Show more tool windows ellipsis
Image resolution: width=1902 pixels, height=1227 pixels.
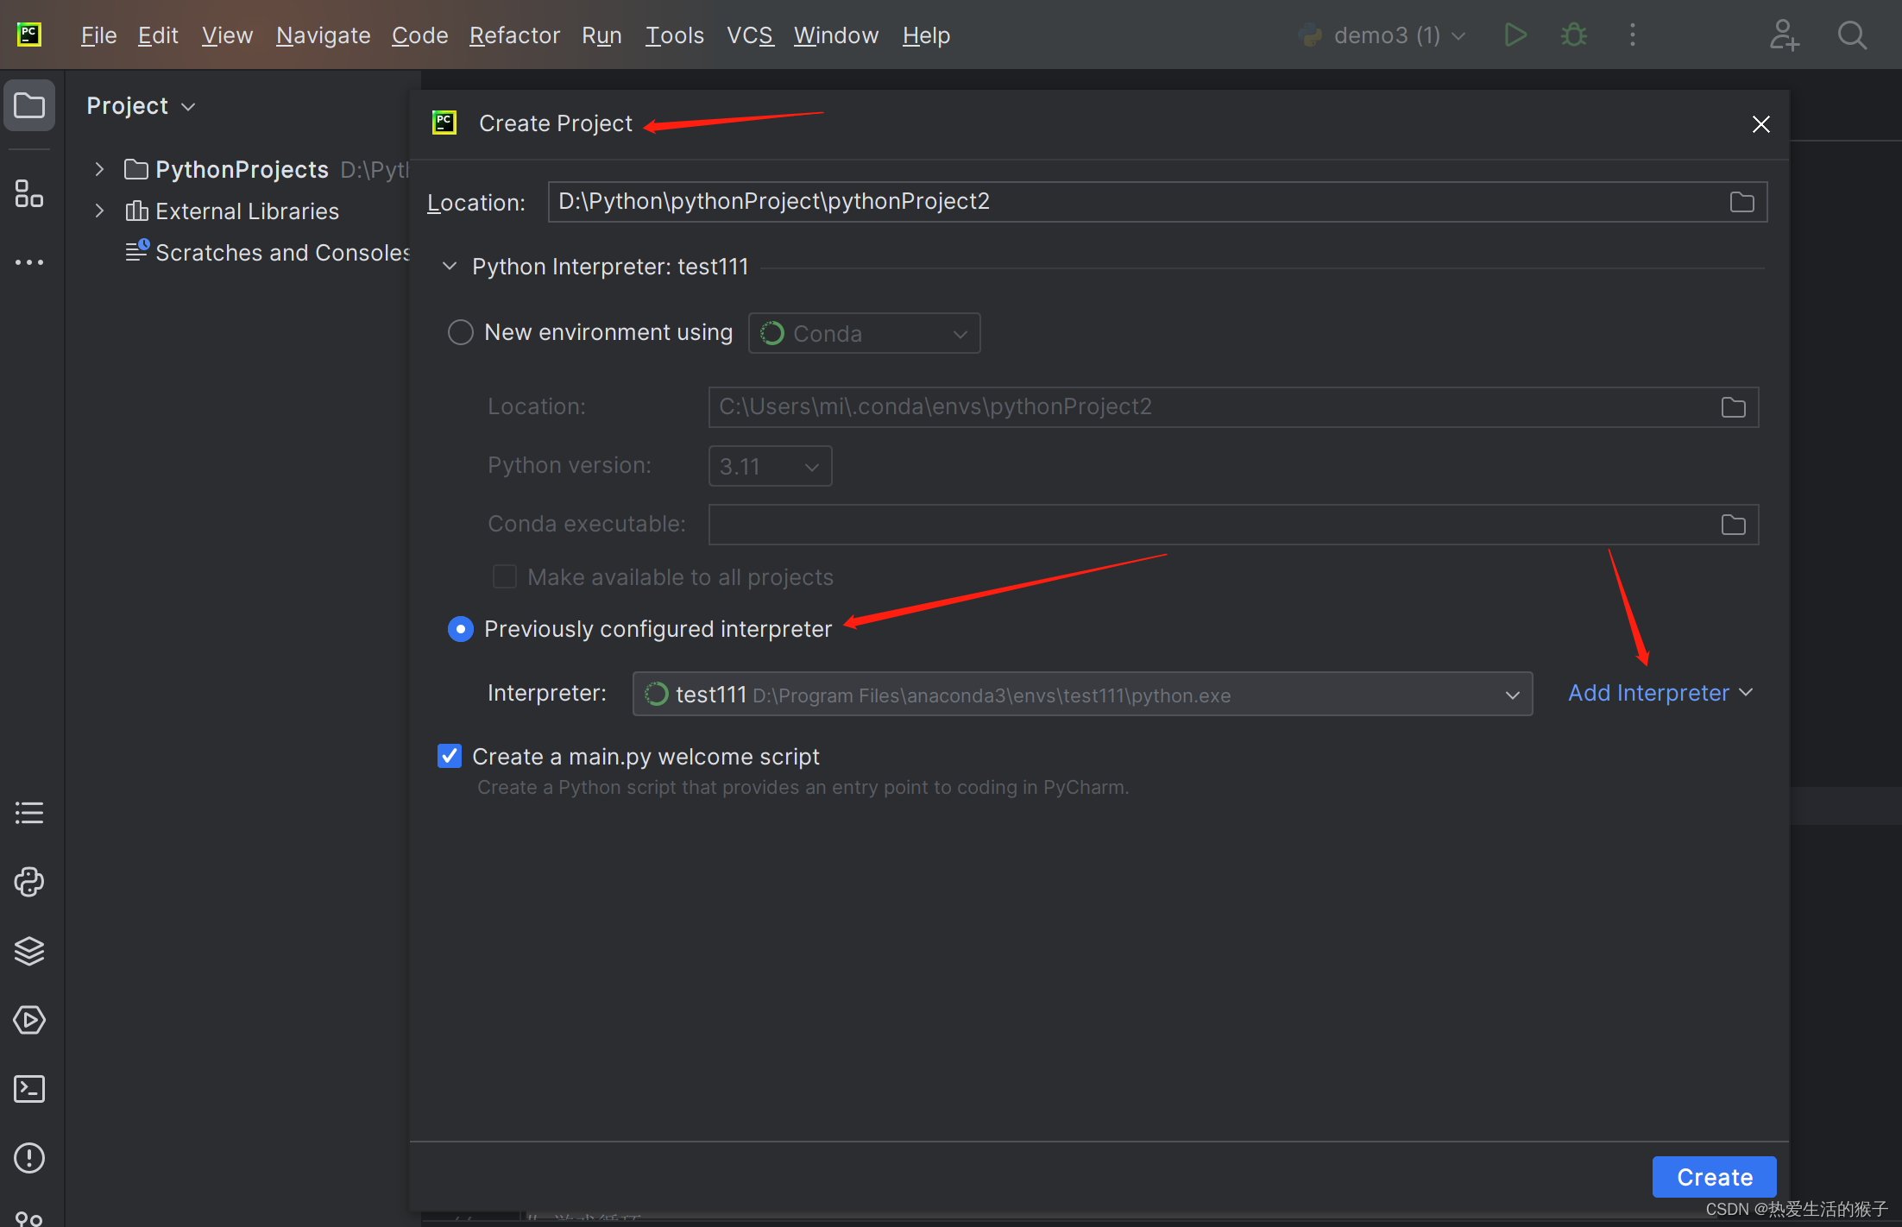[29, 262]
